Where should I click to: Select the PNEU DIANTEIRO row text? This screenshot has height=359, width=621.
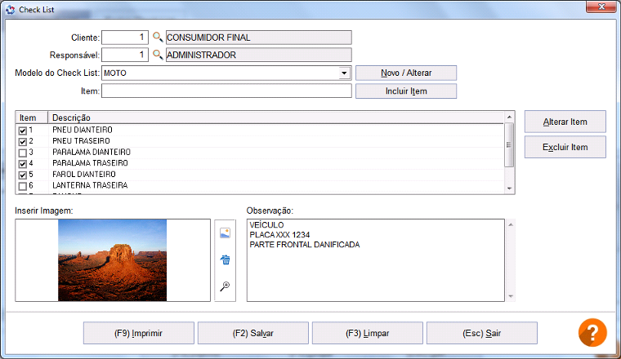(x=83, y=130)
